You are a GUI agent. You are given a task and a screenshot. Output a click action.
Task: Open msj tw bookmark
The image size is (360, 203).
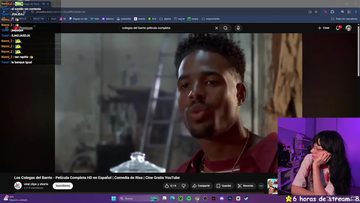coord(179,19)
